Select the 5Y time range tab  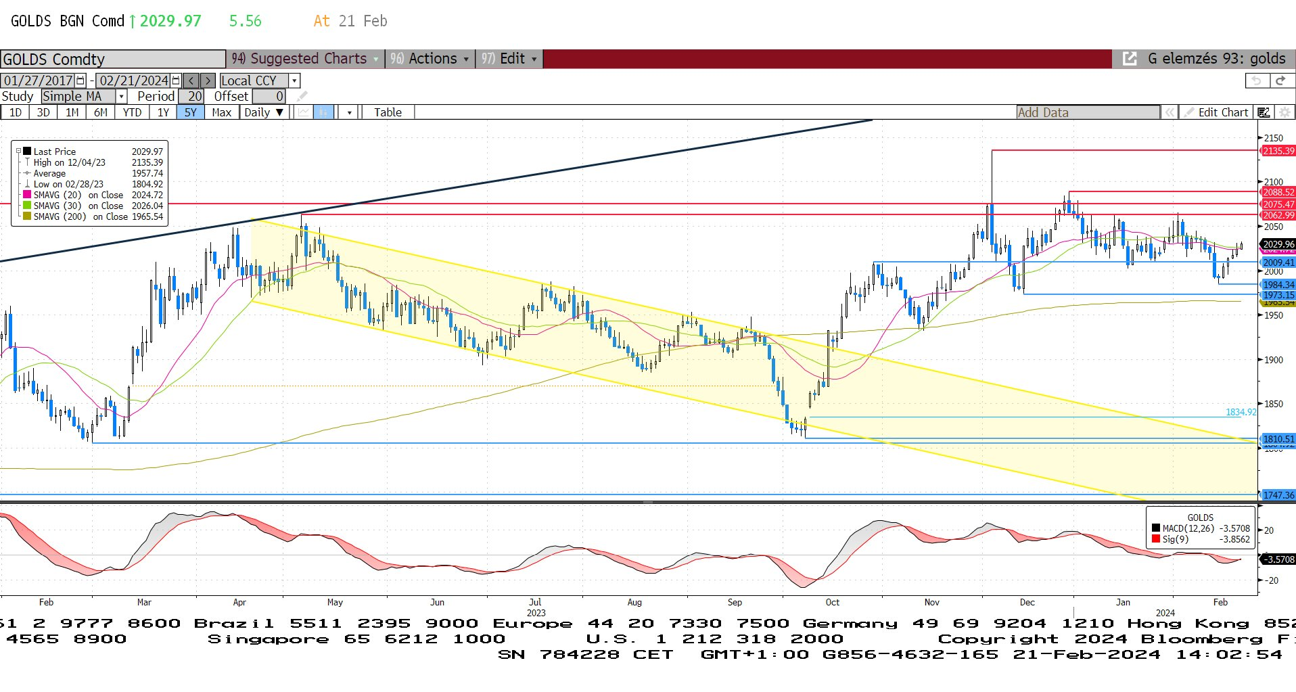click(x=191, y=112)
